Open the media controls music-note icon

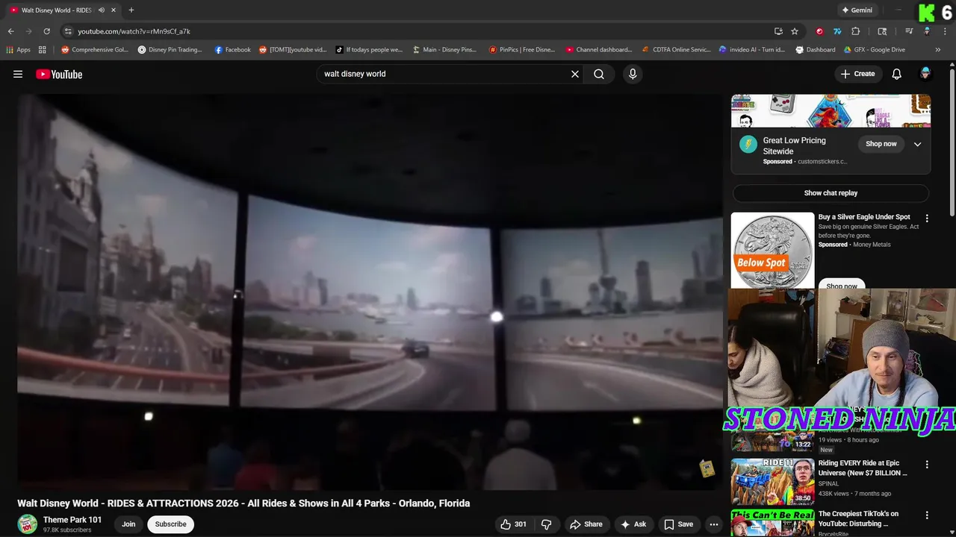coord(909,31)
